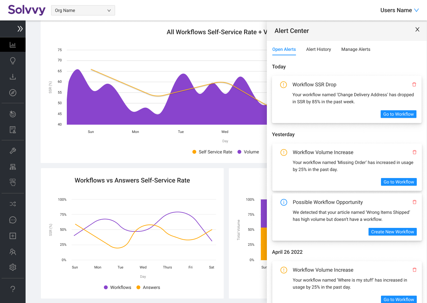Viewport: 427px width, 303px height.
Task: Toggle Answers legend item
Action: pyautogui.click(x=148, y=287)
